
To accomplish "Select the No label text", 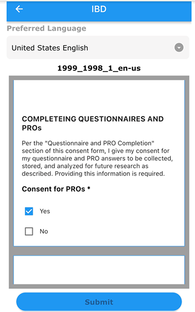I will [44, 231].
